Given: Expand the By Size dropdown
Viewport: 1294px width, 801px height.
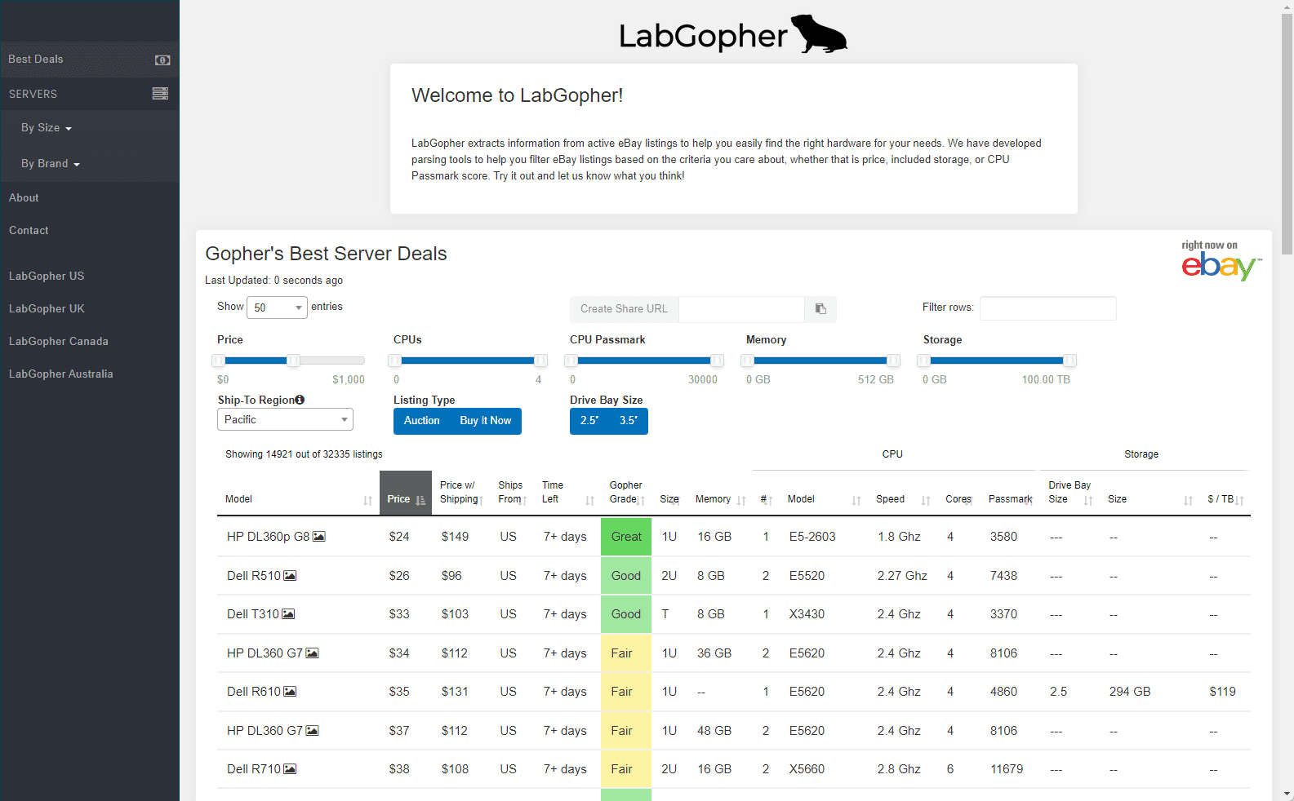Looking at the screenshot, I should [47, 128].
